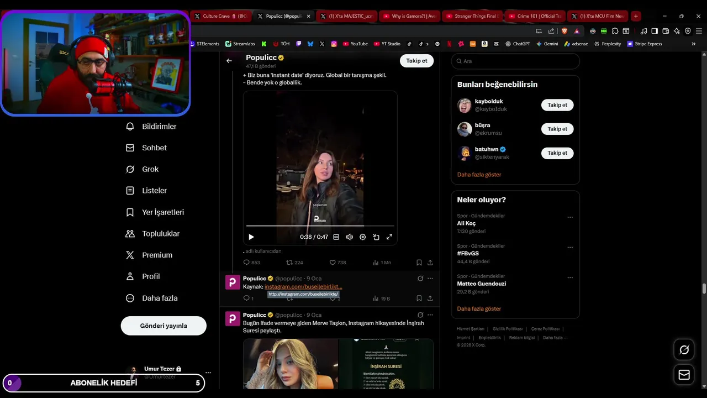The width and height of the screenshot is (707, 398).
Task: Open the Merve Taşkın photo thumbnail
Action: [x=291, y=364]
